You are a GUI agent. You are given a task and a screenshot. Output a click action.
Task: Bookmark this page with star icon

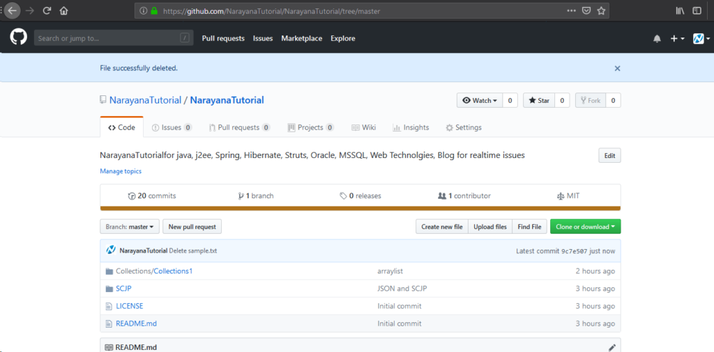click(601, 11)
